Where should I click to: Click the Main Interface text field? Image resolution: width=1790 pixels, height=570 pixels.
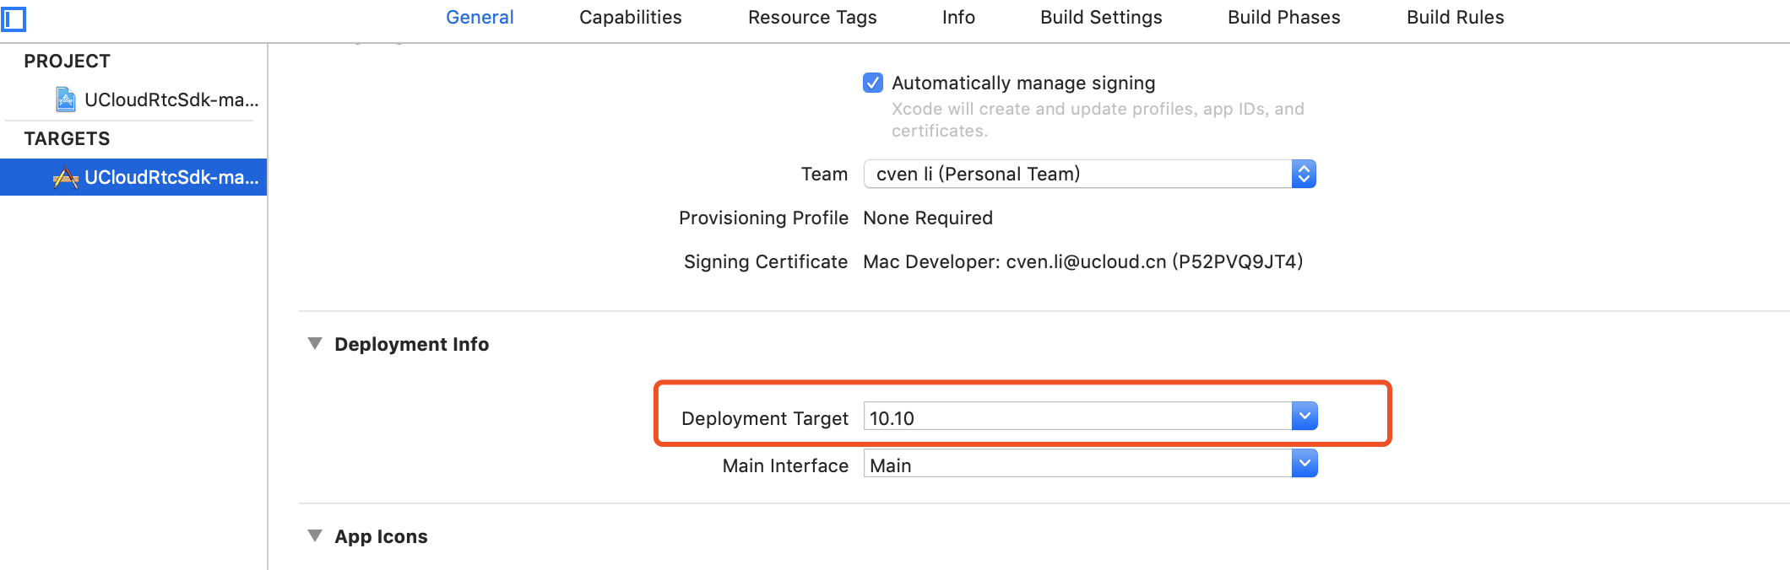[1077, 465]
